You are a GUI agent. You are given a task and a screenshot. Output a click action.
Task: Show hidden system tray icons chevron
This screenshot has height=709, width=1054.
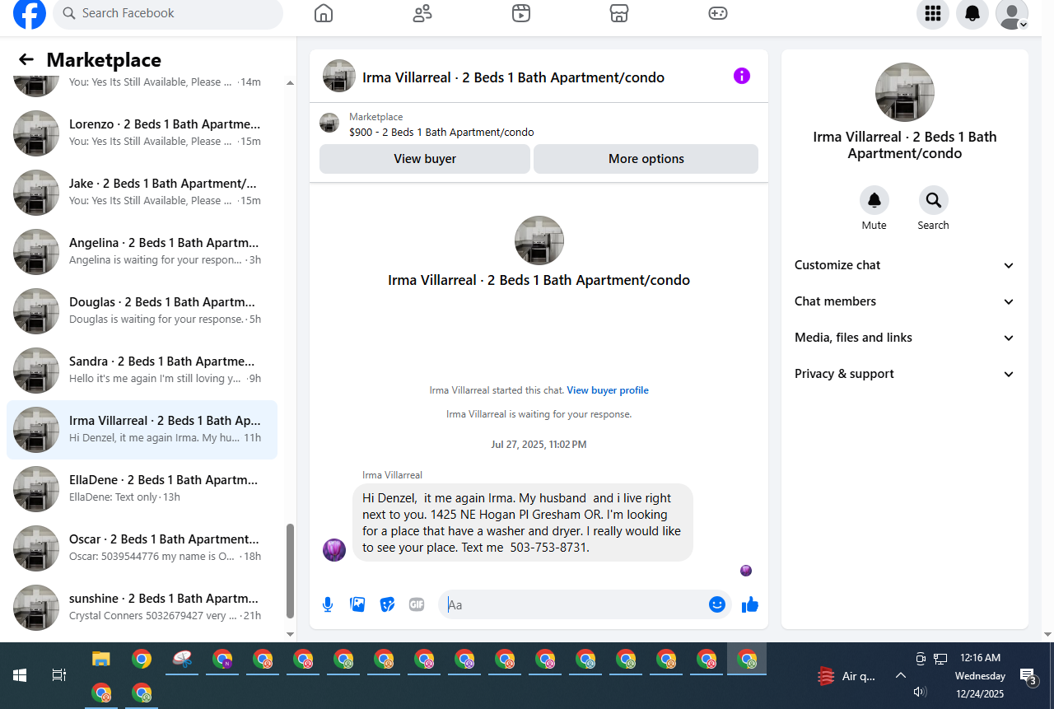pos(901,676)
